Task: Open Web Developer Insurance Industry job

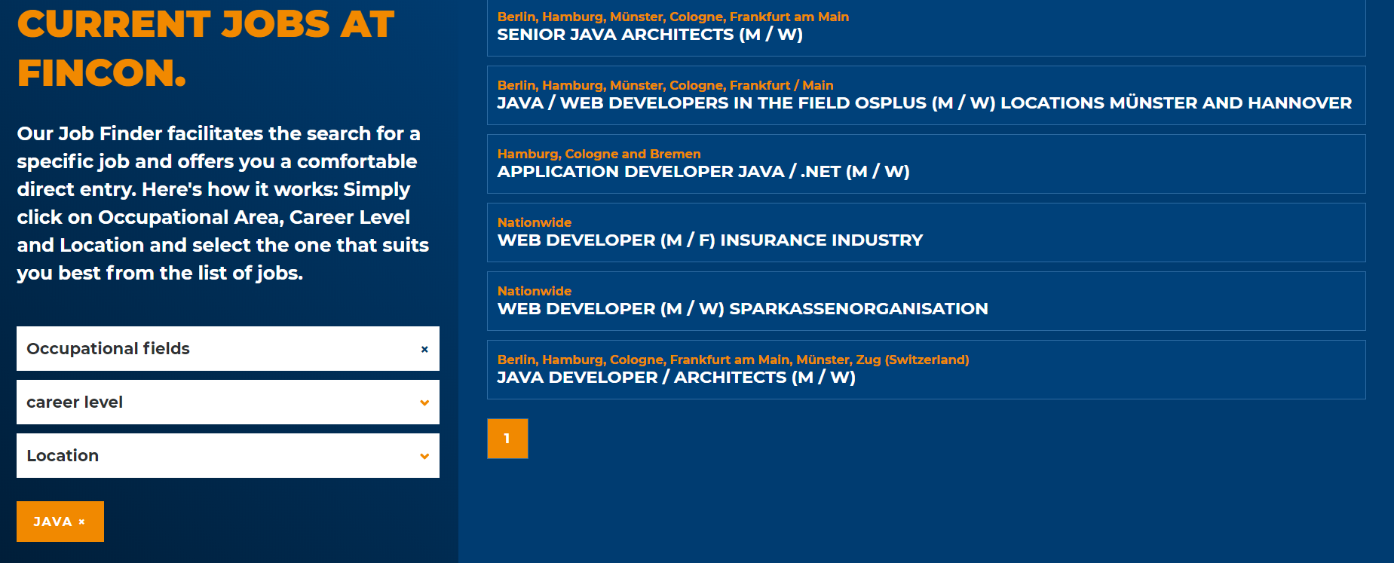Action: pyautogui.click(x=926, y=232)
